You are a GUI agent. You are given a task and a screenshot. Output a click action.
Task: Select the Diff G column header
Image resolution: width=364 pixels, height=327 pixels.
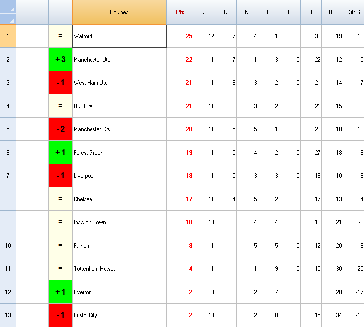click(354, 12)
